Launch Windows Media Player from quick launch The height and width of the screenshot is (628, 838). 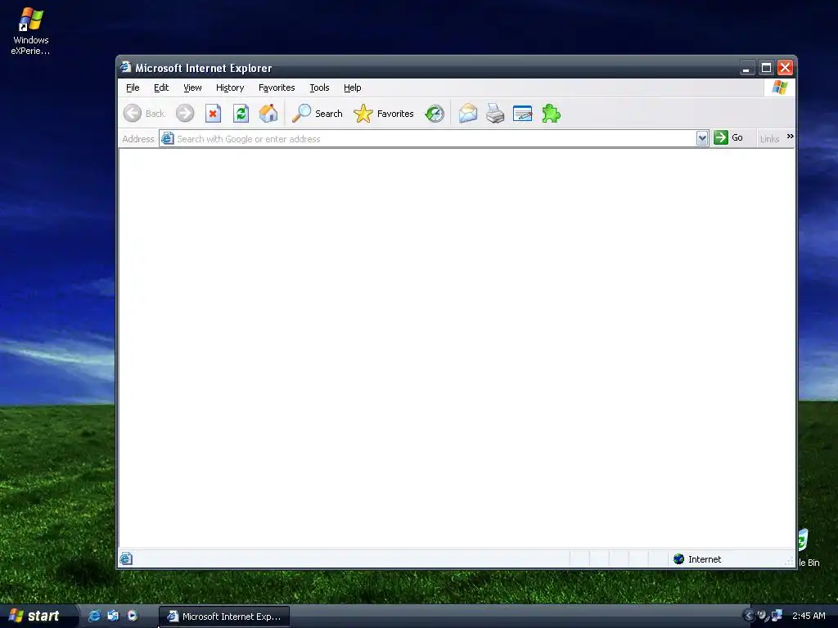pos(132,616)
